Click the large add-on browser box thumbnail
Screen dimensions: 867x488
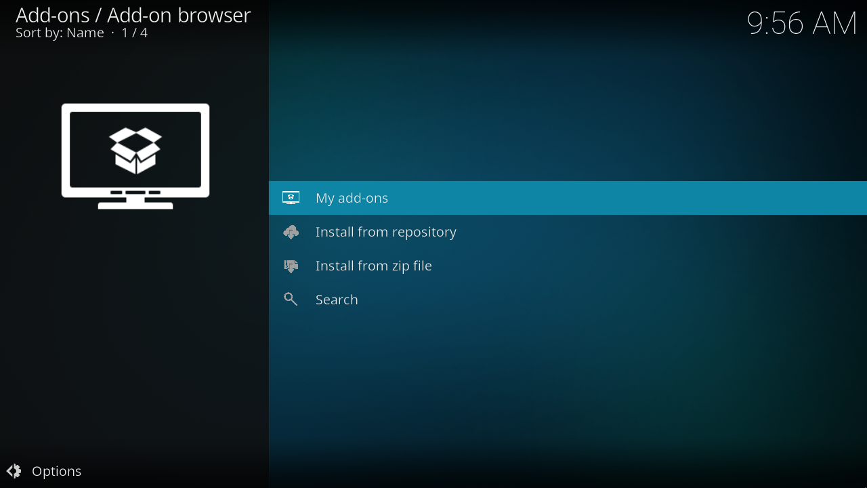[135, 156]
